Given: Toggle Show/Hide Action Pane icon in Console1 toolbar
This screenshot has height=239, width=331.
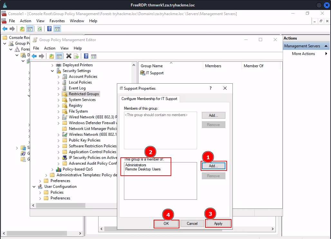Looking at the screenshot, I should click(x=57, y=29).
